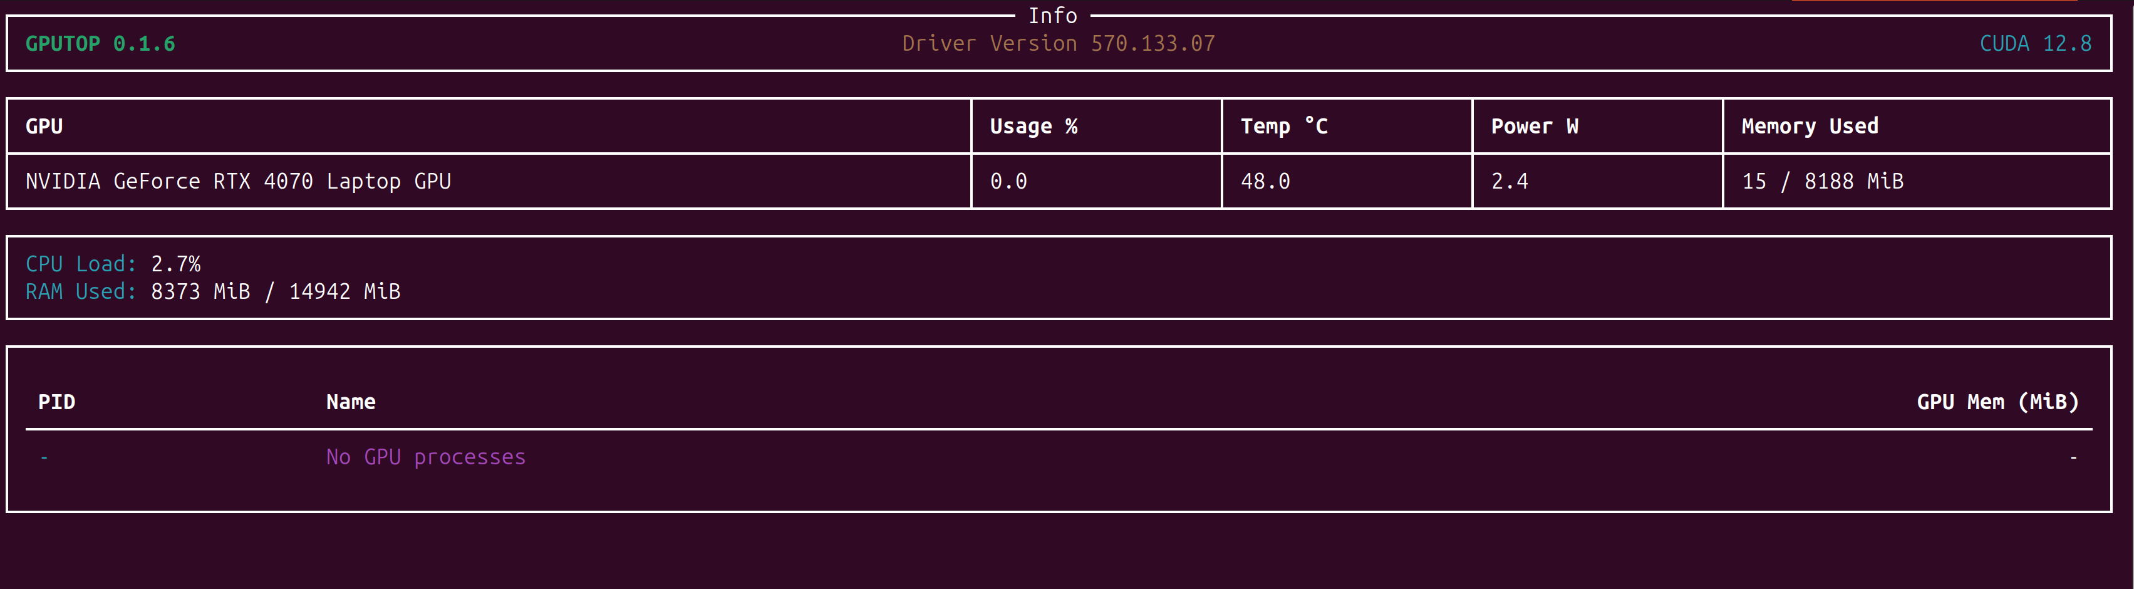Select the GPU Mem (MiB) column header
The height and width of the screenshot is (589, 2134).
coord(1996,403)
